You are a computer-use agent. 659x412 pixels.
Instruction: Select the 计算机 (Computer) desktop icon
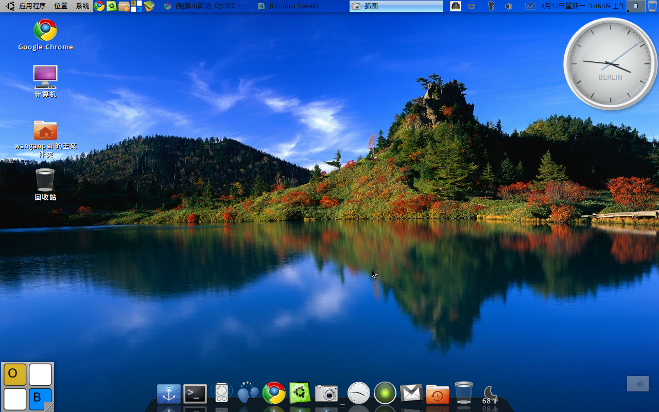click(x=45, y=81)
